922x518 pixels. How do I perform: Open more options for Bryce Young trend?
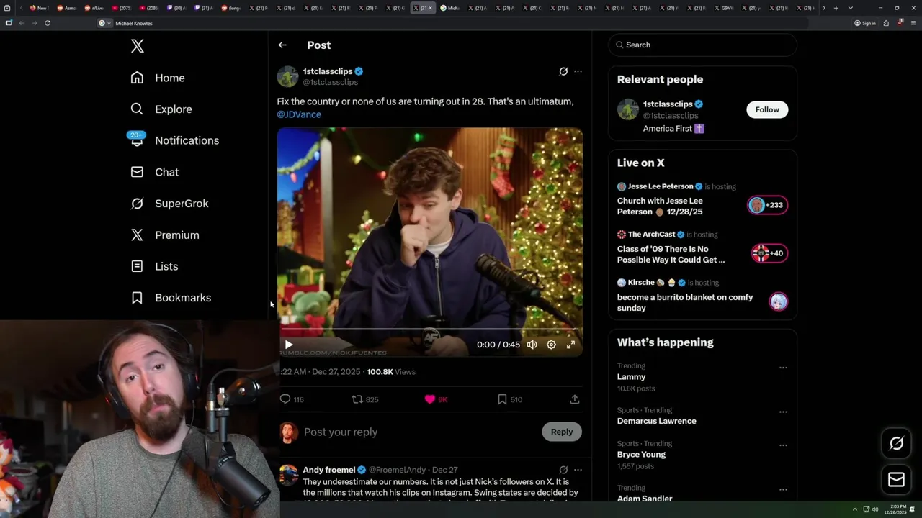[783, 445]
